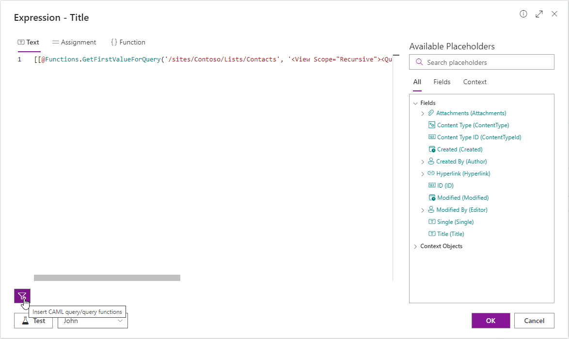Click the search magnifier icon
569x339 pixels.
click(x=419, y=62)
